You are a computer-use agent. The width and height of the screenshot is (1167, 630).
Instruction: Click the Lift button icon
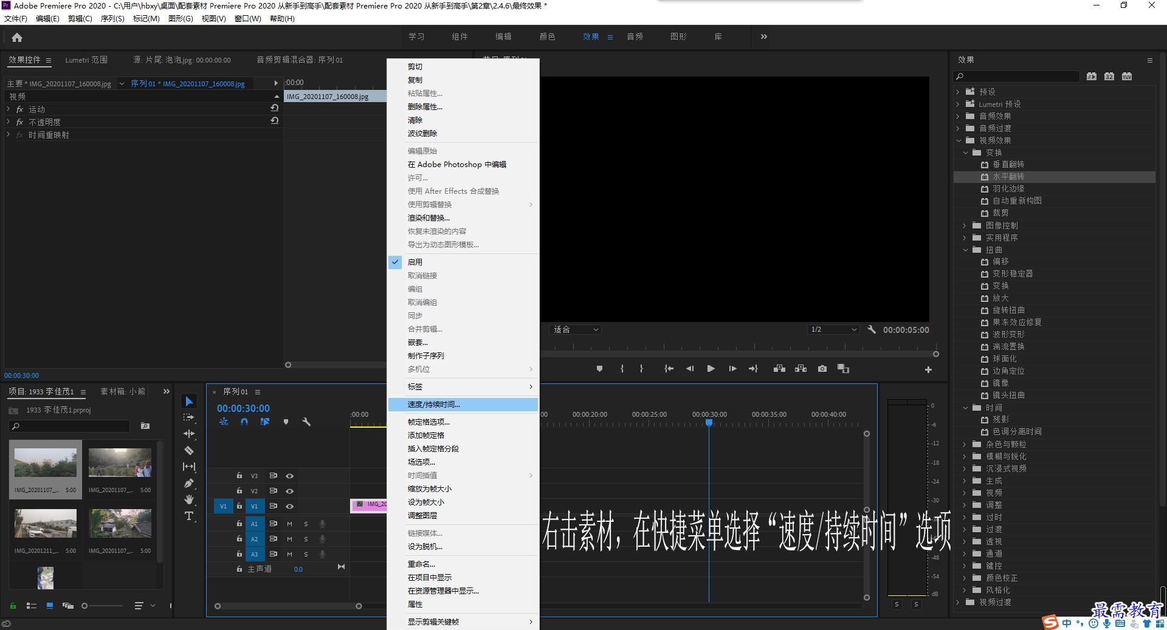779,369
